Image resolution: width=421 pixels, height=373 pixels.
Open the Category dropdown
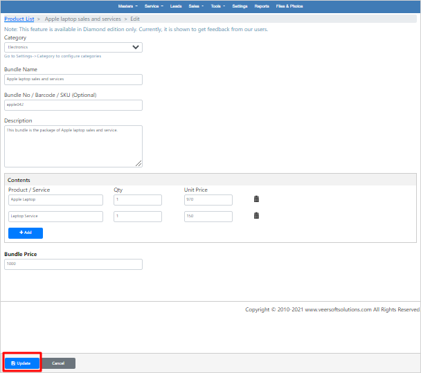click(73, 48)
